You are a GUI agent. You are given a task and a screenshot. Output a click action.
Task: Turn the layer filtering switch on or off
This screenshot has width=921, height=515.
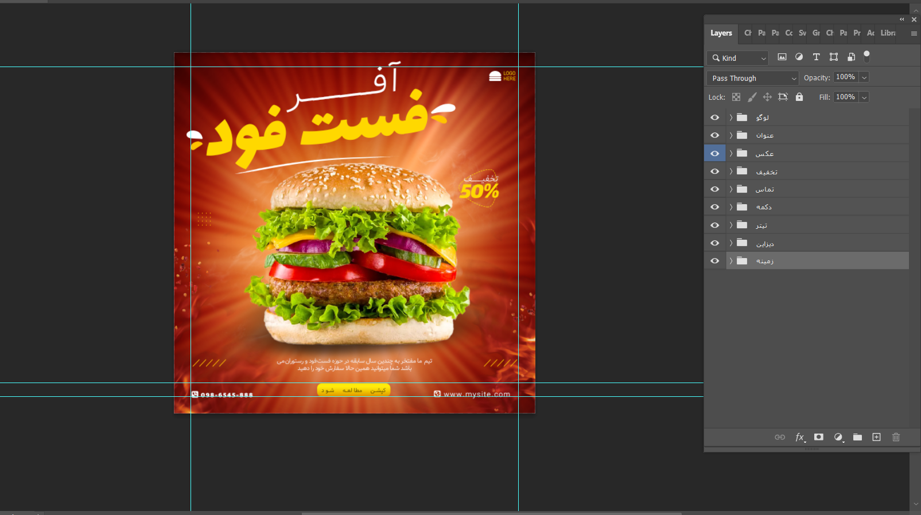coord(866,56)
